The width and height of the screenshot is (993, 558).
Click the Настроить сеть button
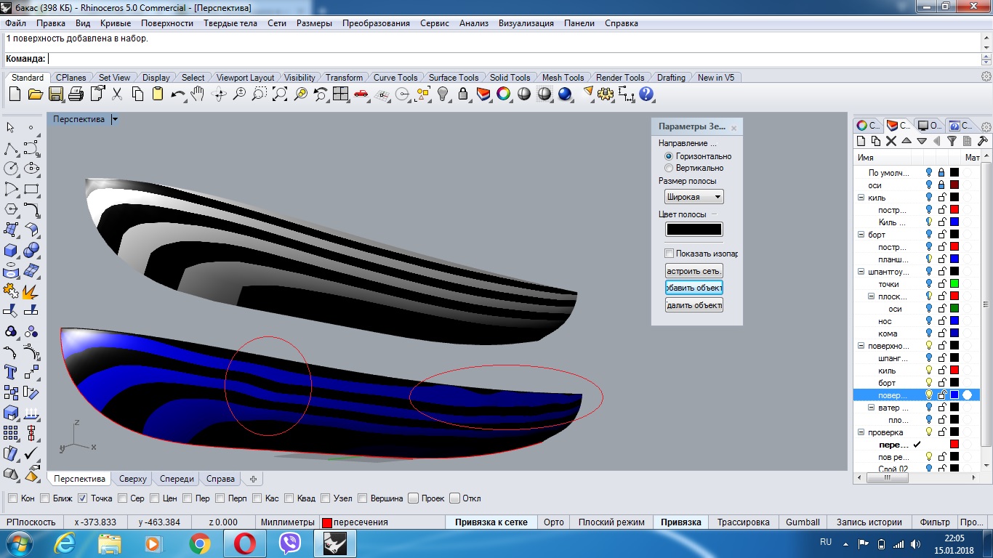(694, 271)
